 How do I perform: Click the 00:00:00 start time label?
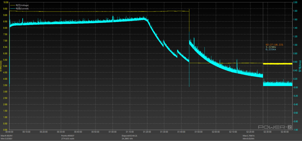pyautogui.click(x=9, y=132)
